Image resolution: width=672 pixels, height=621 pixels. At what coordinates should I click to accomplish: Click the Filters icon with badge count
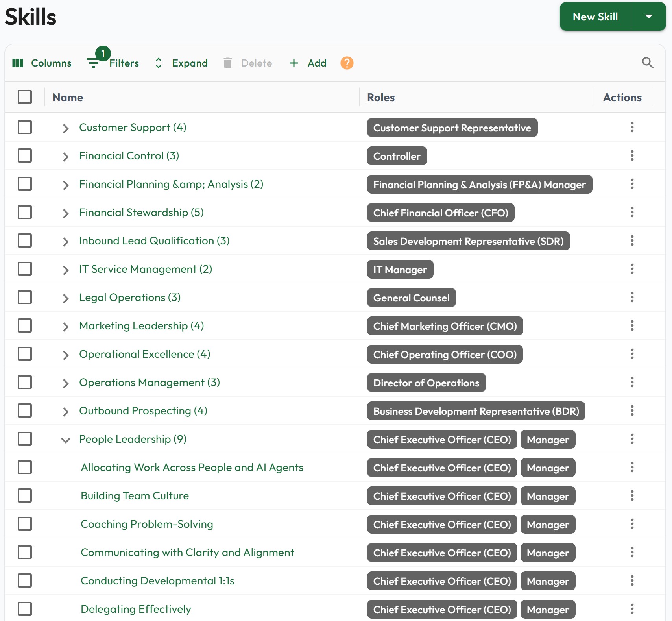[x=93, y=63]
